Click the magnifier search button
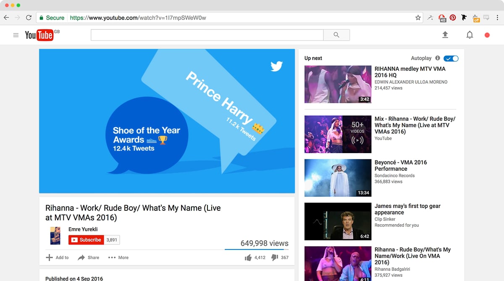This screenshot has width=504, height=281. [x=336, y=35]
